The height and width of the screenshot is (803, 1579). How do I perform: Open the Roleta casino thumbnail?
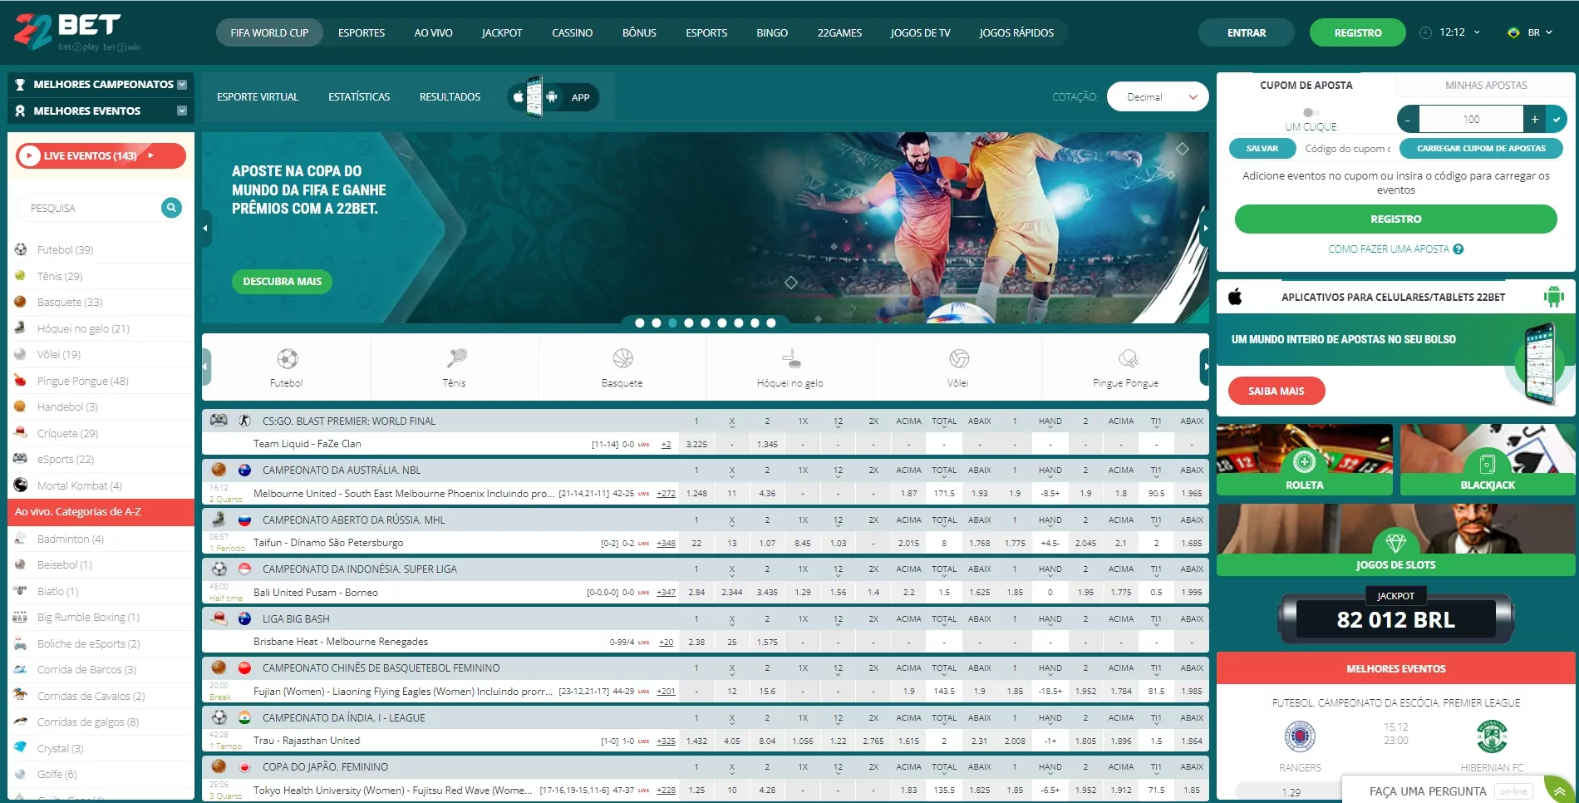click(1305, 460)
